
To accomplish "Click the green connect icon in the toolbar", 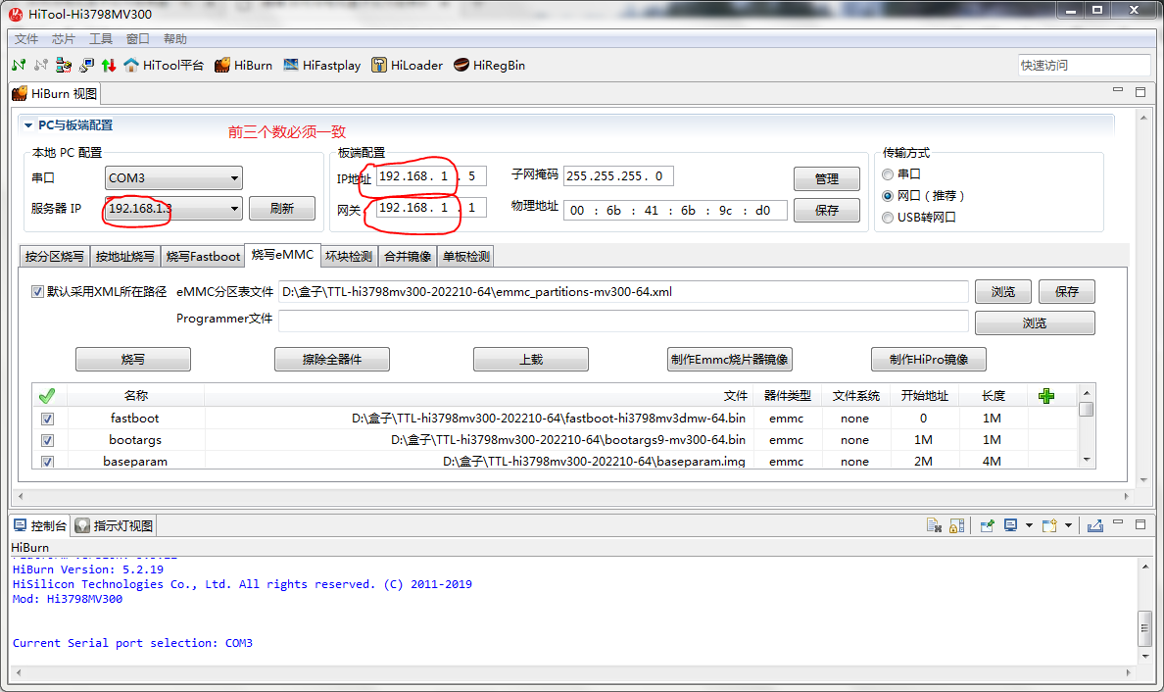I will 18,65.
